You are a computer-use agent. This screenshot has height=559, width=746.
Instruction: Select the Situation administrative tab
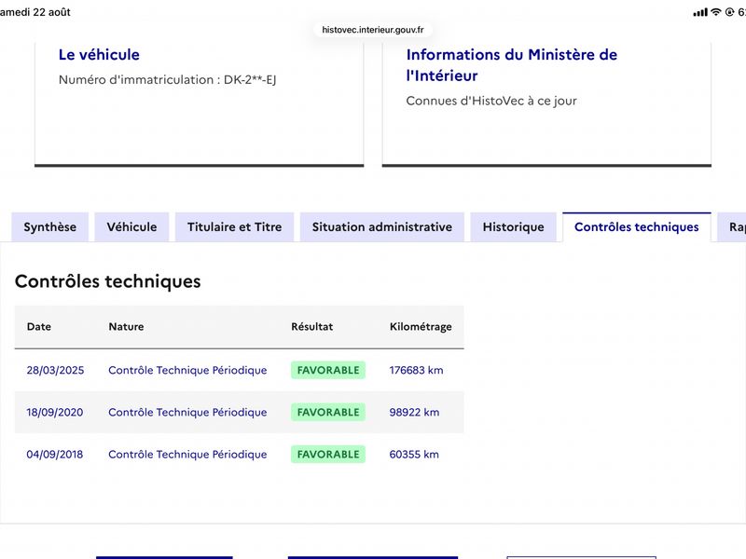click(x=382, y=227)
